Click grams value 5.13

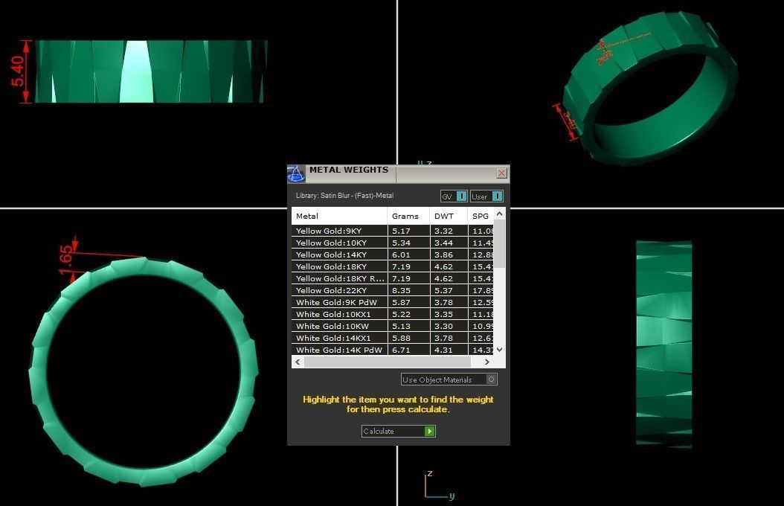(x=401, y=326)
